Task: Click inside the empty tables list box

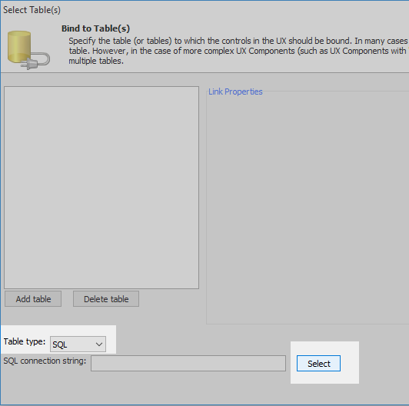Action: click(101, 188)
